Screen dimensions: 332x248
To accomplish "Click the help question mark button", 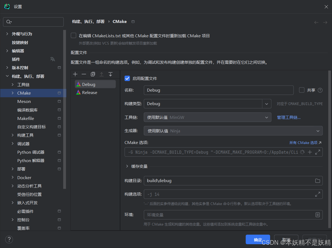I will point(9,239).
